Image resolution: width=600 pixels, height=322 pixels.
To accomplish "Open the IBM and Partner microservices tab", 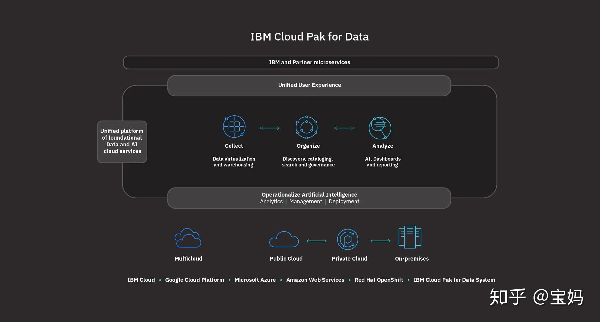I will 310,62.
